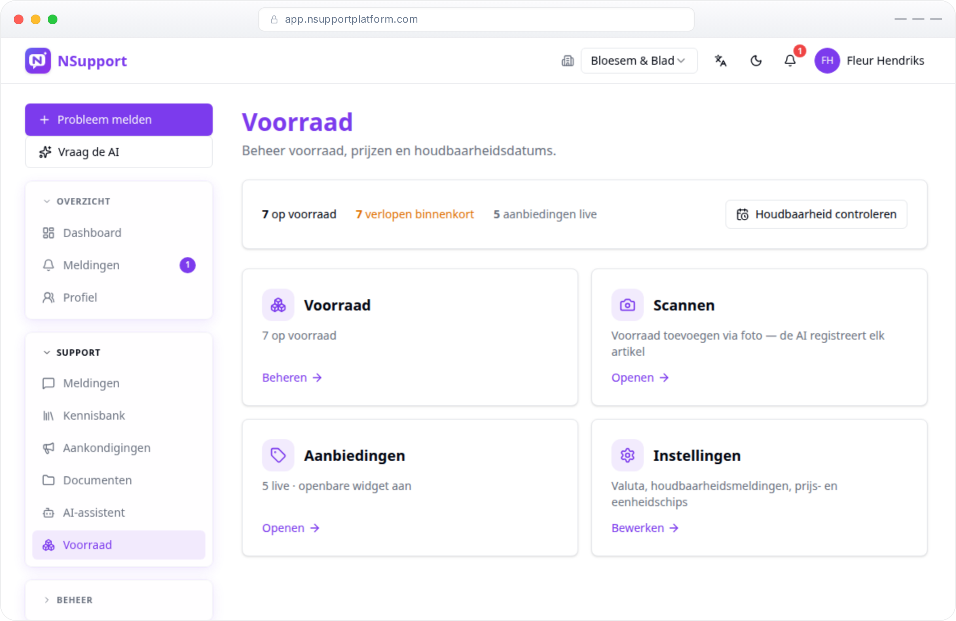
Task: Click Openen link on Aanbiedingen card
Action: pos(291,528)
